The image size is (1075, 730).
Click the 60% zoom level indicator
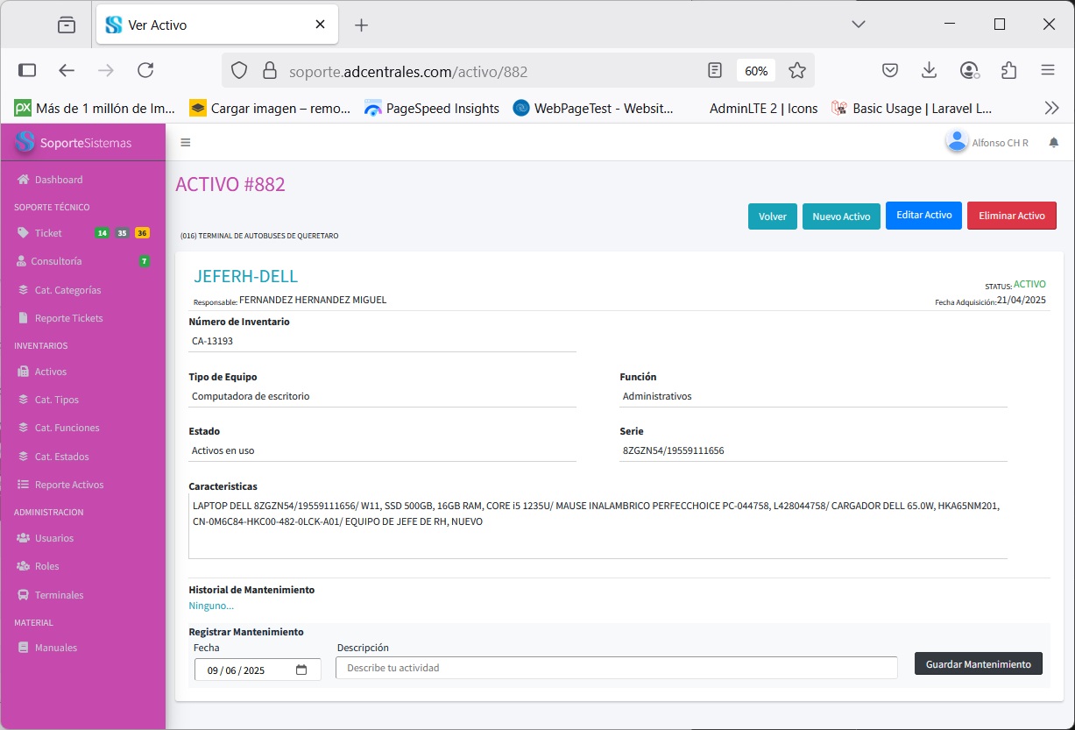point(756,71)
